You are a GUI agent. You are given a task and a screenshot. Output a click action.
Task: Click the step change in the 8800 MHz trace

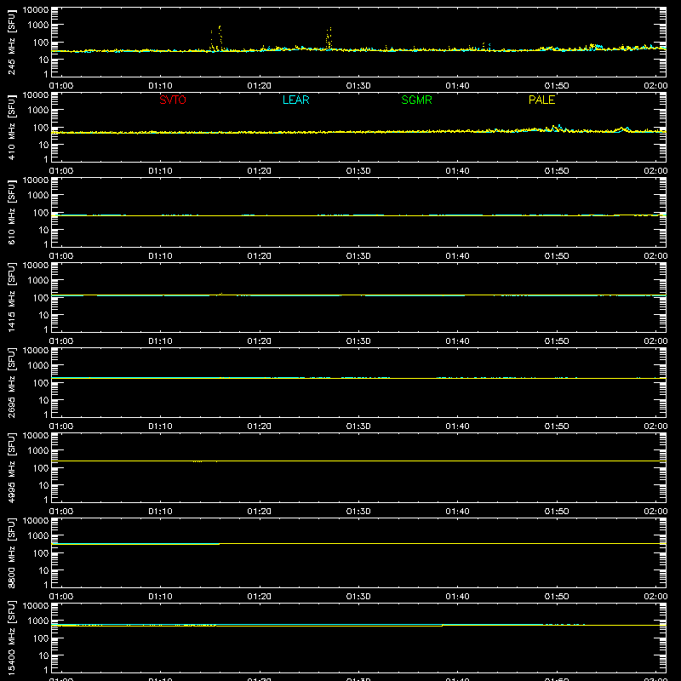click(x=220, y=544)
